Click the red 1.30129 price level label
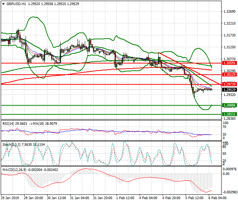 [x=229, y=75]
